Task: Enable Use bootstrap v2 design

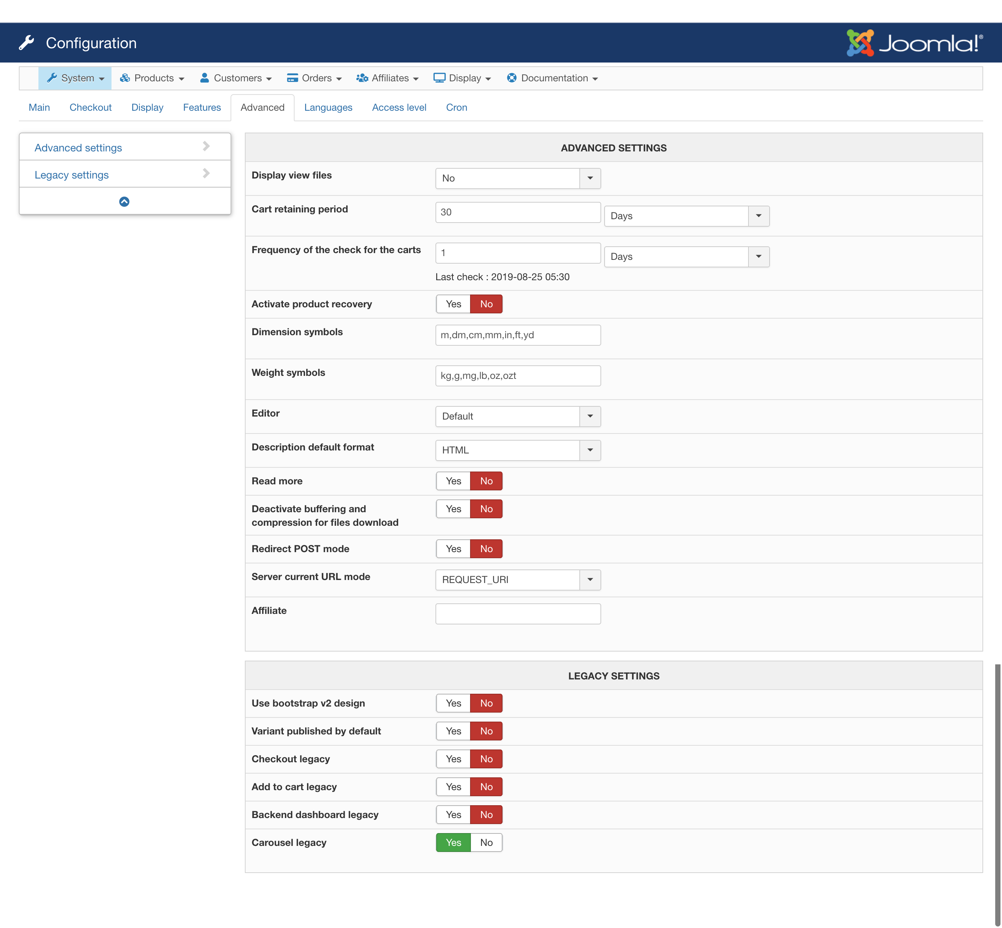Action: click(453, 703)
